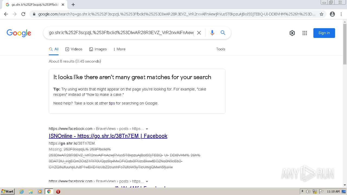Viewport: 347px width, 195px height.
Task: Open a new tab with plus button
Action: (73, 5)
